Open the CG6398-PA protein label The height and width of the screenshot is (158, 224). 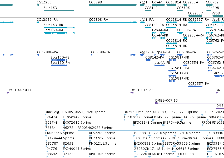click(101, 52)
